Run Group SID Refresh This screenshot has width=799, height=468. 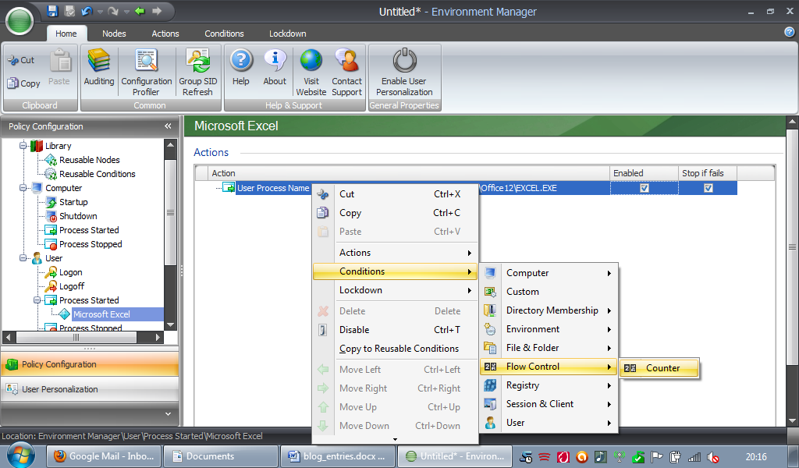(x=197, y=72)
